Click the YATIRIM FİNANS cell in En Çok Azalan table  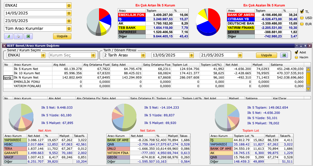click(241, 28)
